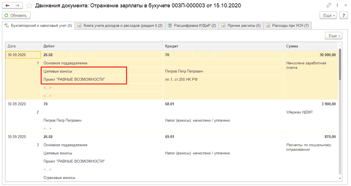Open the vertical three-dot options menu
The height and width of the screenshot is (186, 351).
[338, 5]
